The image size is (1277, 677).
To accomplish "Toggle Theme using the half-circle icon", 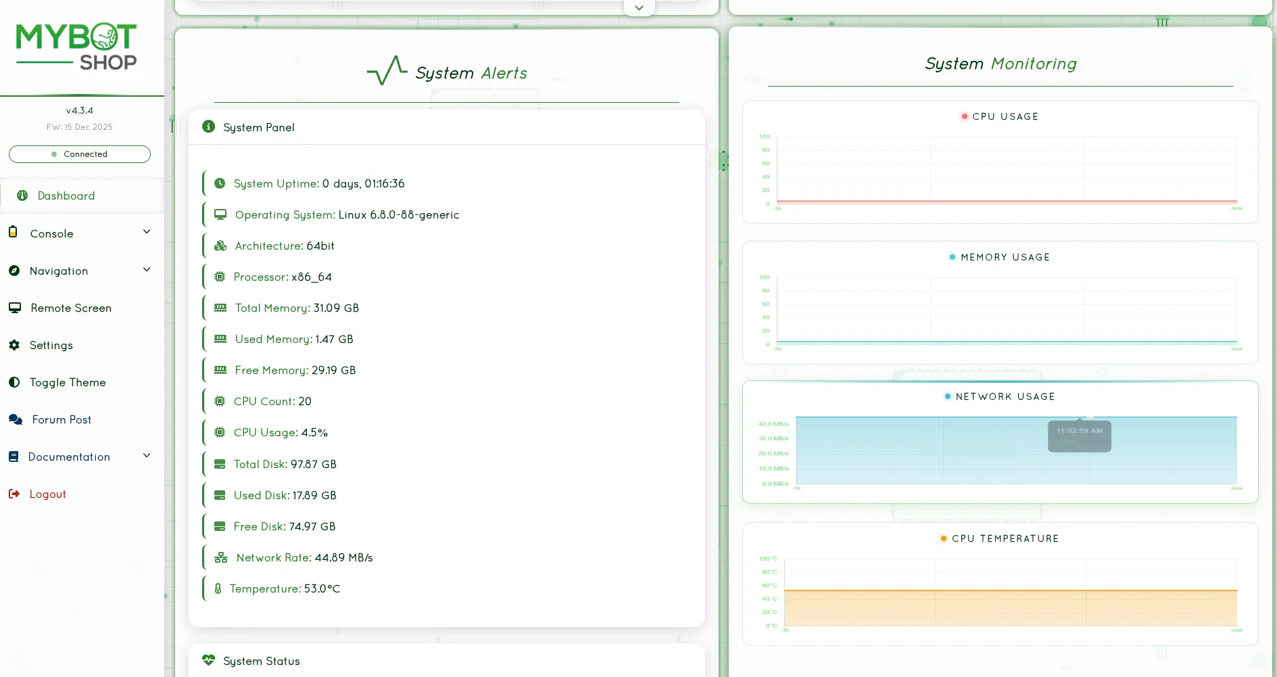I will pos(14,382).
